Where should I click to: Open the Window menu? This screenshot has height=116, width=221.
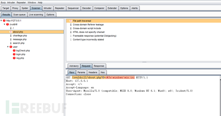32,3
